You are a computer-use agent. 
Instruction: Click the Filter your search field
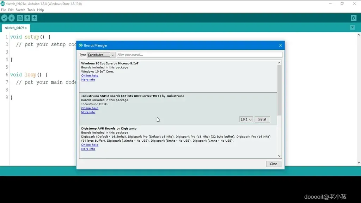click(x=200, y=55)
